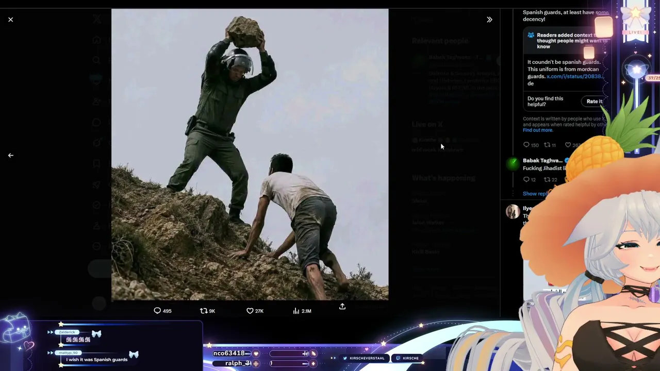Repost using the 9K retweet icon
This screenshot has width=660, height=371.
click(x=204, y=311)
